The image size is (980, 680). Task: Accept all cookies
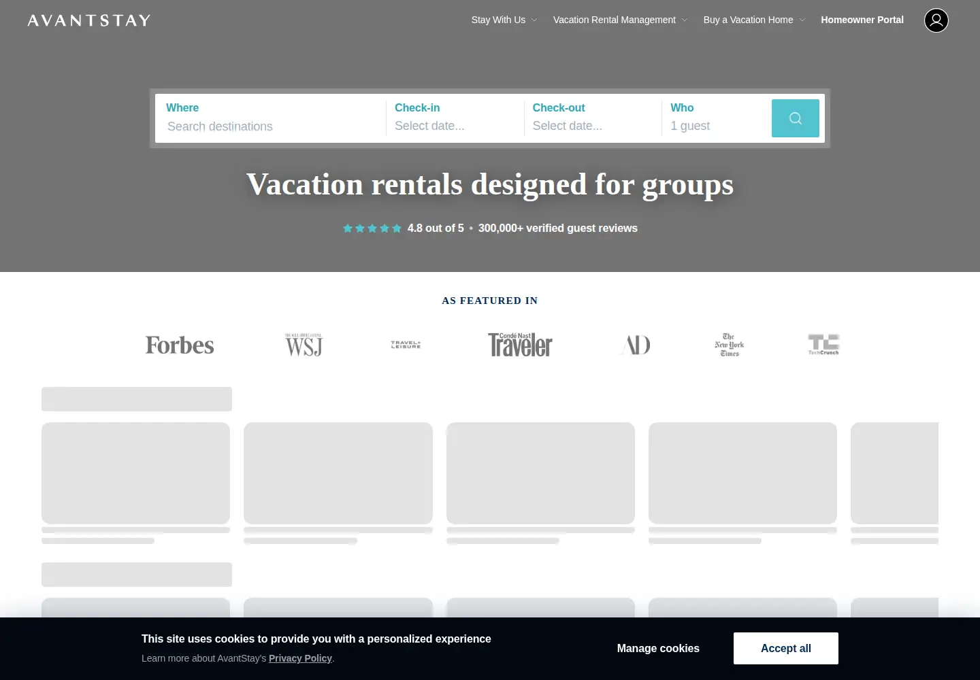coord(786,649)
